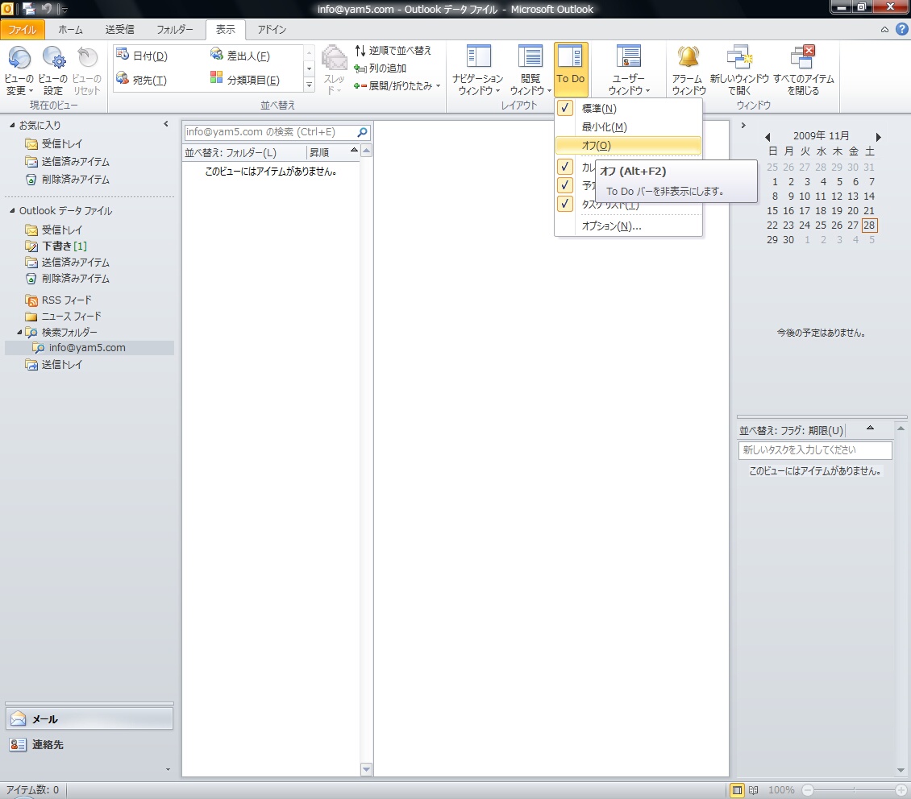Select ニュース フィード folder
Viewport: 911px width, 799px height.
[64, 317]
